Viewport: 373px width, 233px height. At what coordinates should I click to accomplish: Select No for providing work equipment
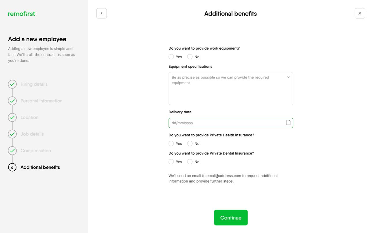[190, 57]
